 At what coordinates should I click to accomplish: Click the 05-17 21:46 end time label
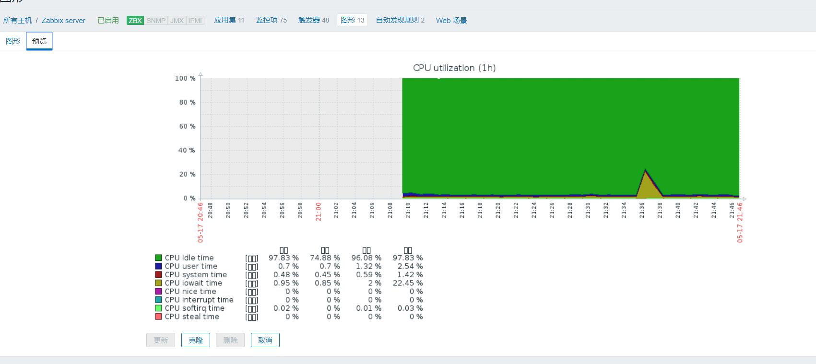click(740, 222)
